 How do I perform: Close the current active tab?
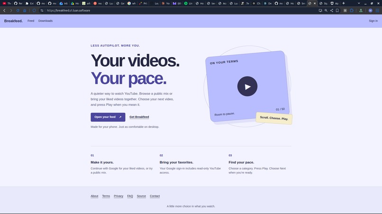pyautogui.click(x=315, y=3)
